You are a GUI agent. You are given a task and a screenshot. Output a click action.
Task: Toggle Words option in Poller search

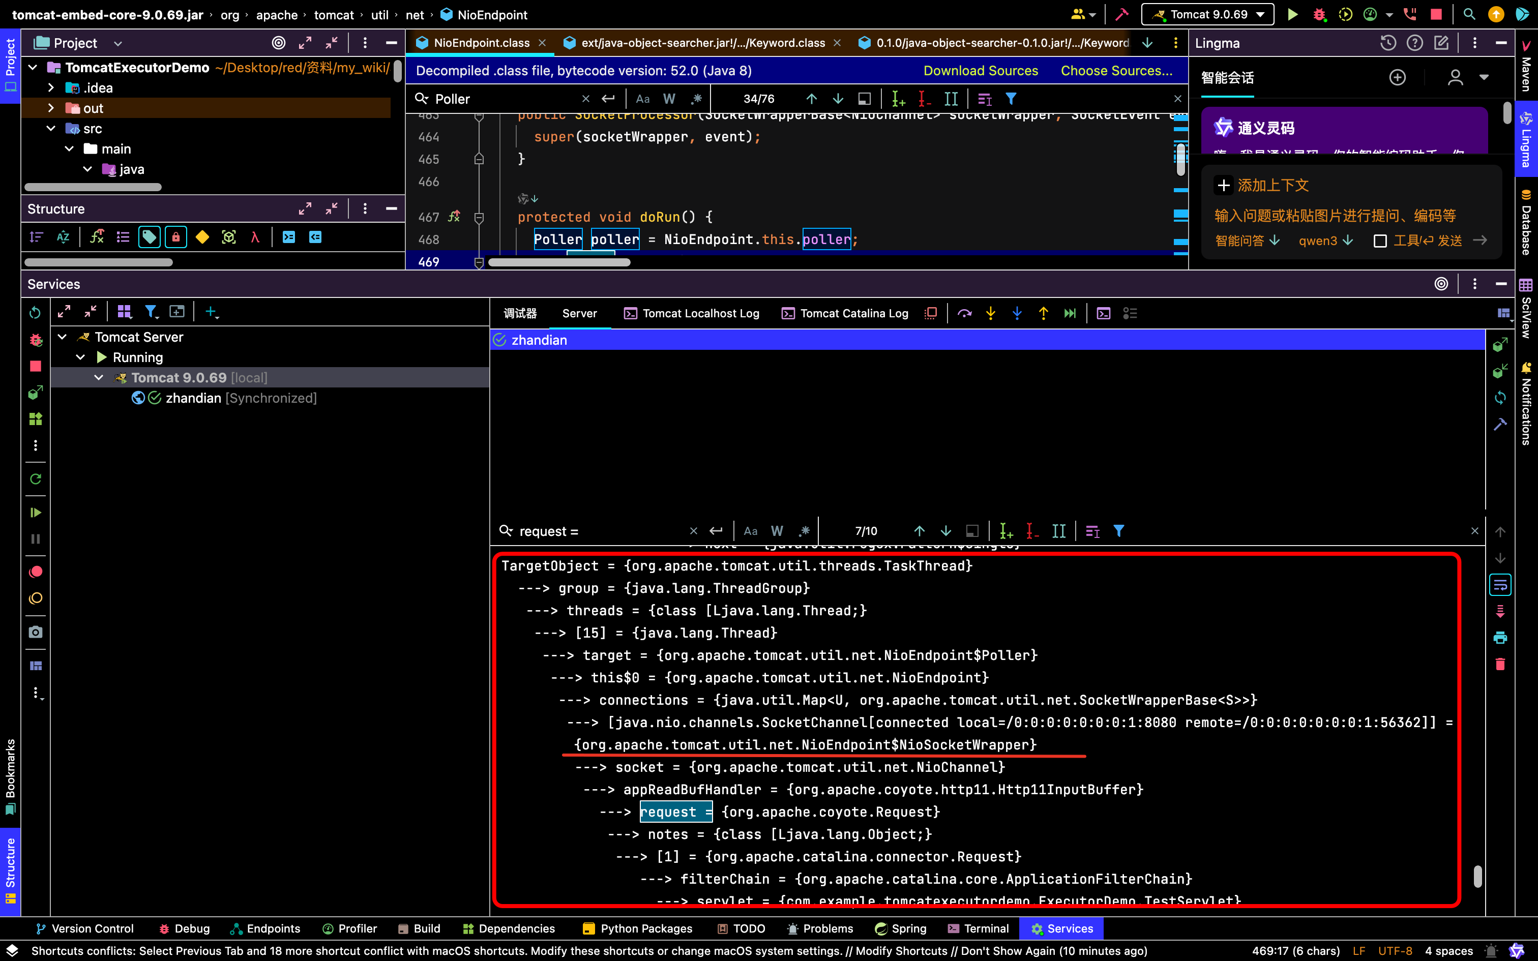tap(669, 99)
